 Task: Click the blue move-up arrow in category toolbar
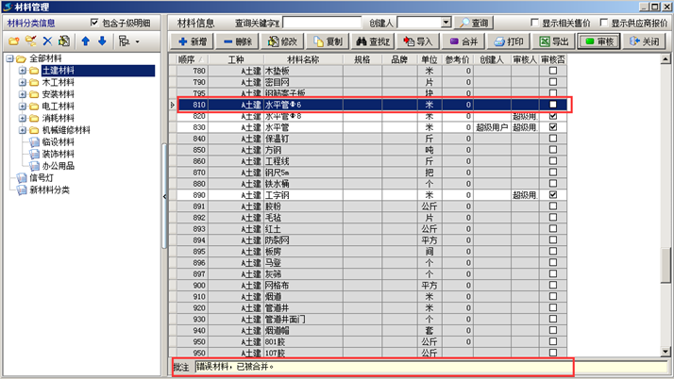84,41
